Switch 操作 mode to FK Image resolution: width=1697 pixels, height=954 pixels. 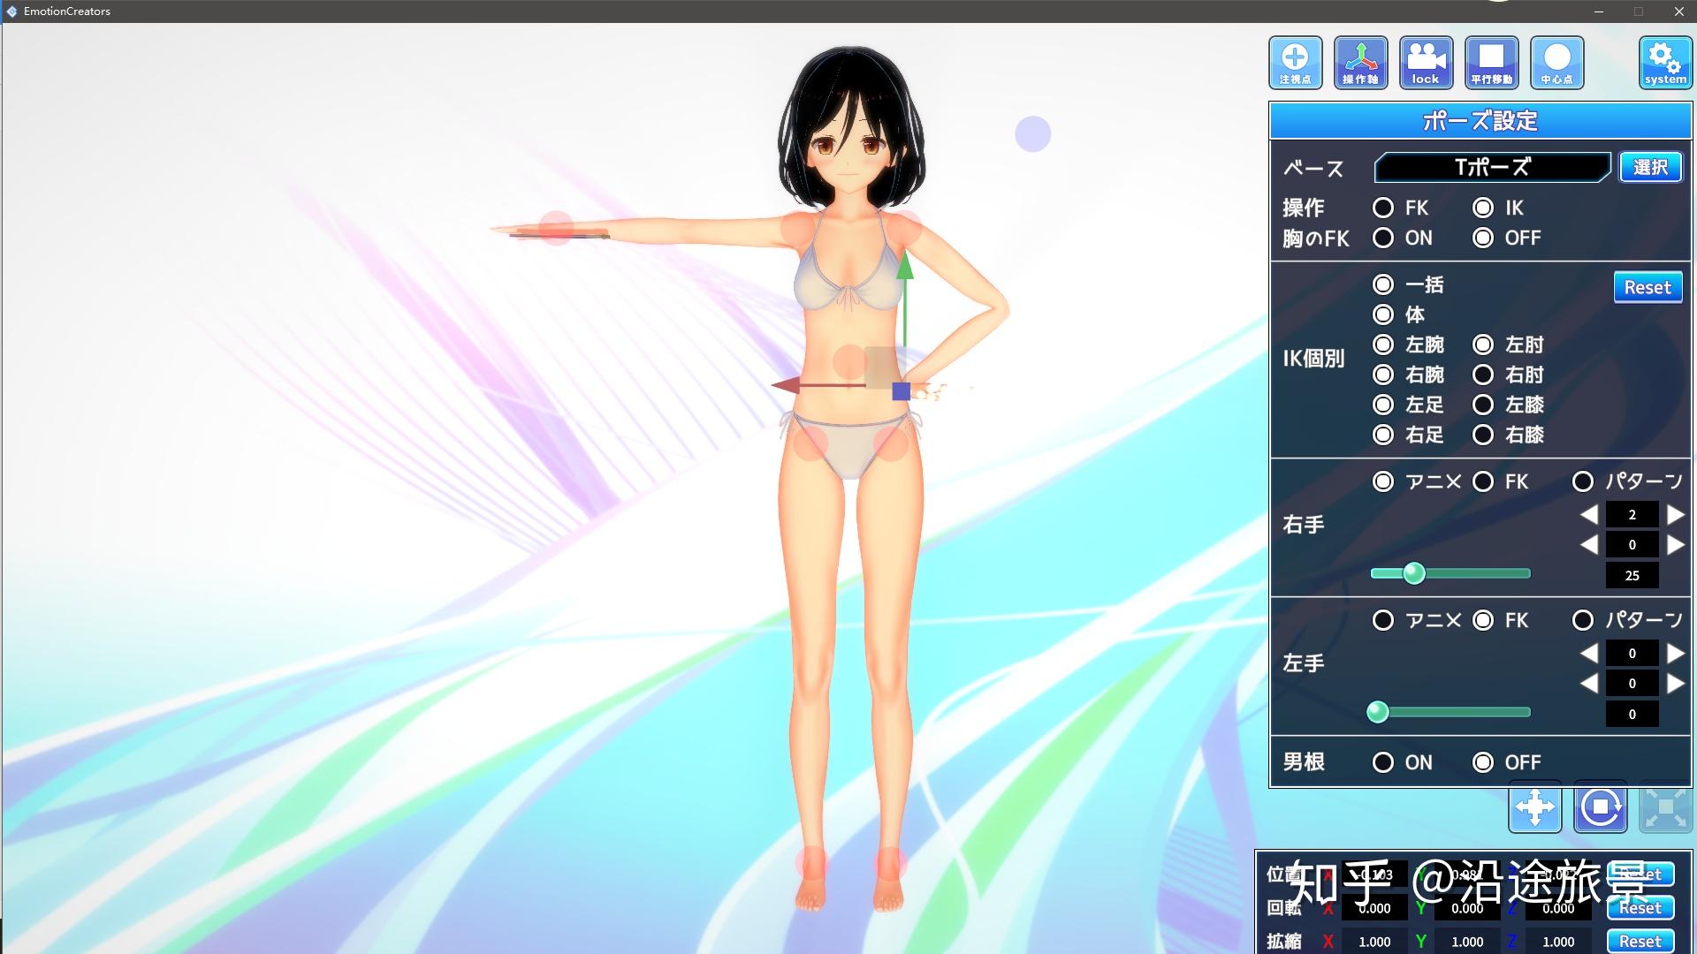click(1382, 208)
